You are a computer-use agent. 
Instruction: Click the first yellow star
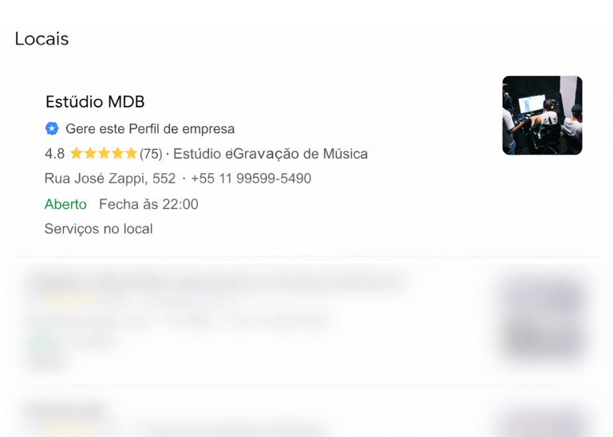tap(77, 153)
